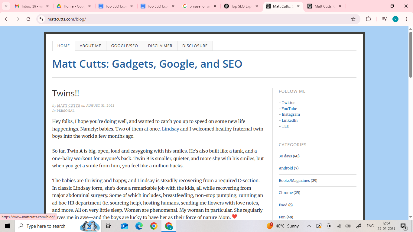The image size is (413, 232).
Task: Open the pen workspace tray icon
Action: 359,226
